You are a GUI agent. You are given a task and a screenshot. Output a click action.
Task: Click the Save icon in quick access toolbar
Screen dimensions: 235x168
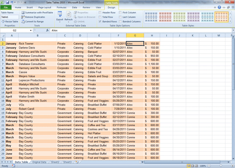[x=7, y=2]
